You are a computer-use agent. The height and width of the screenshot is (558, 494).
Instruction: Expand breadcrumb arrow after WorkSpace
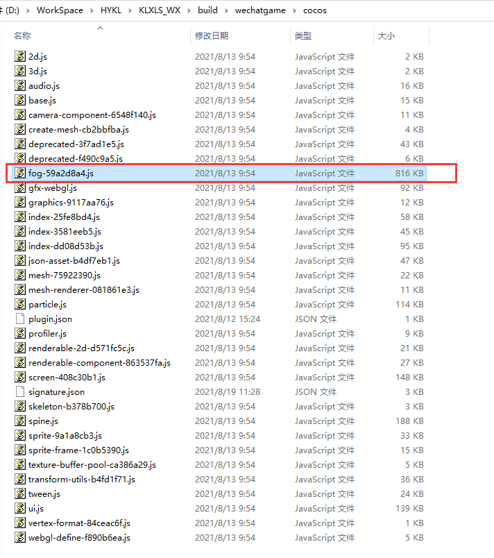point(92,10)
